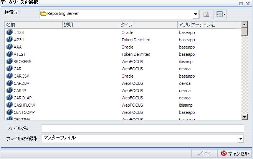Click the BROKERS master file icon
The height and width of the screenshot is (159, 253).
coord(10,62)
